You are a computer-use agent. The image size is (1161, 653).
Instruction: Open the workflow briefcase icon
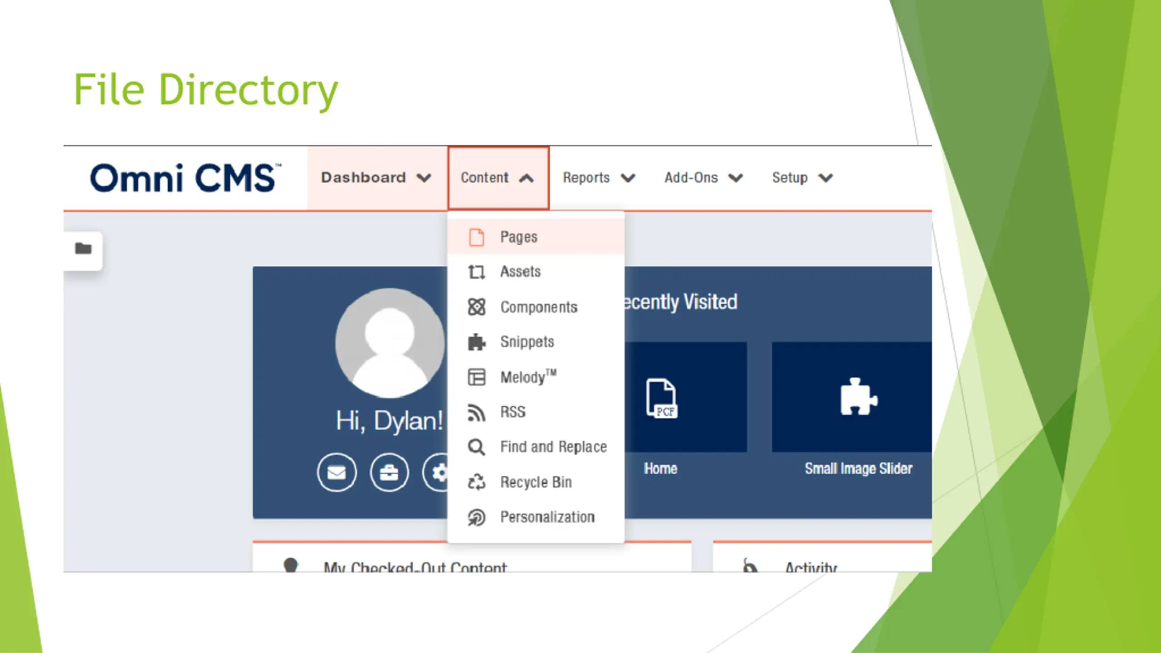pyautogui.click(x=389, y=473)
